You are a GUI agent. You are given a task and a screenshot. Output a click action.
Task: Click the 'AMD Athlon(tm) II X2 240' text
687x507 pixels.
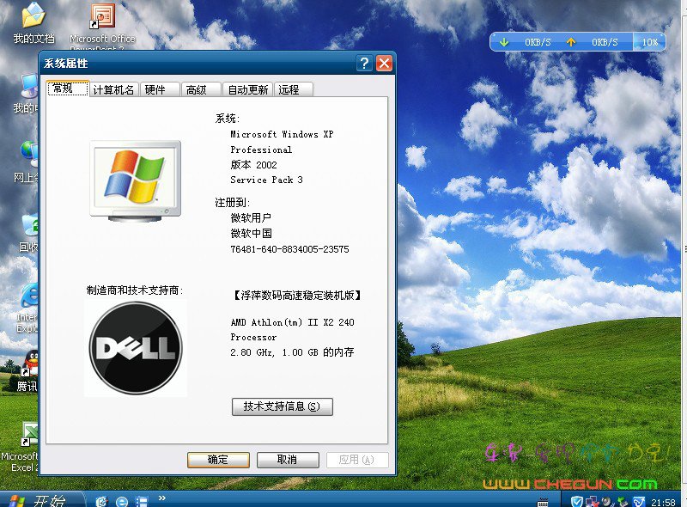pos(292,322)
